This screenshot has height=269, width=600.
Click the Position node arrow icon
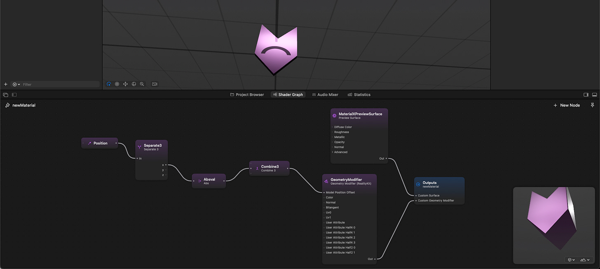coord(89,143)
